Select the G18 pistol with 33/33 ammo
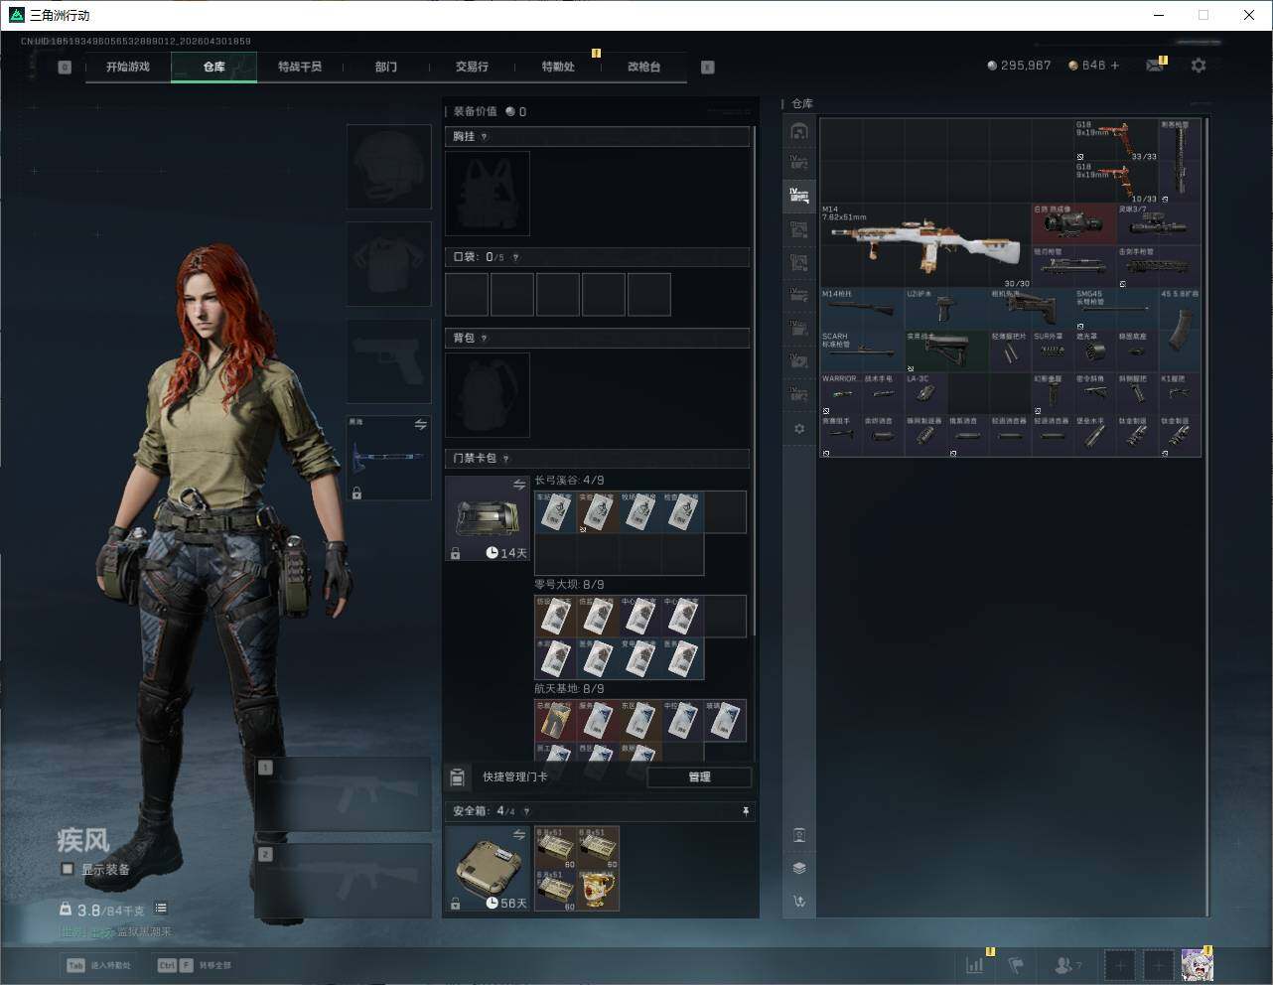This screenshot has height=985, width=1273. (1116, 141)
